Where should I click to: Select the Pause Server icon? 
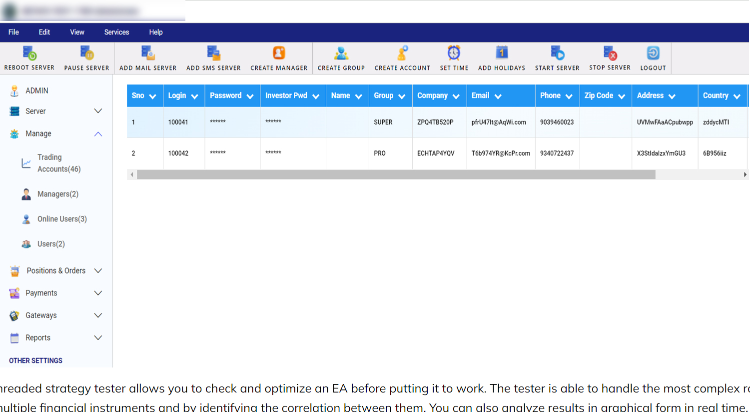pos(86,52)
